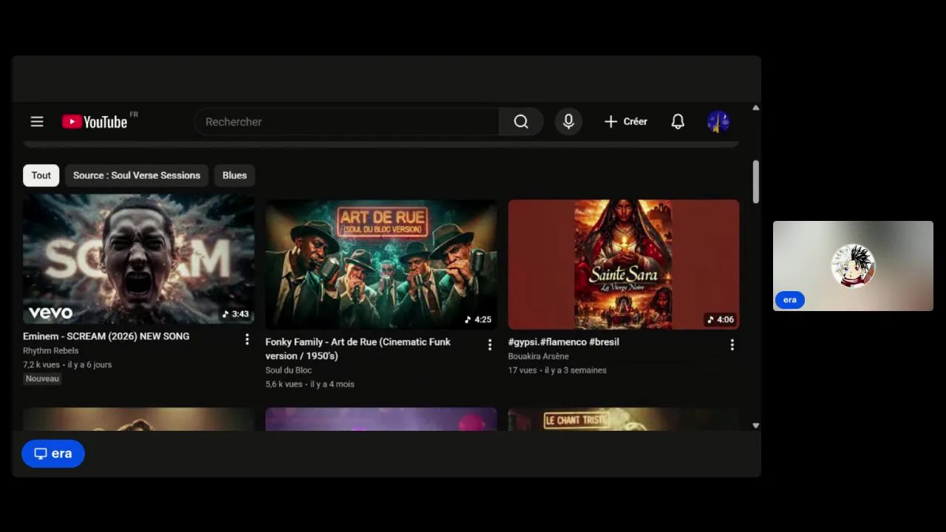
Task: Open the LE CHANT TRISTE video thumbnail
Action: click(624, 420)
